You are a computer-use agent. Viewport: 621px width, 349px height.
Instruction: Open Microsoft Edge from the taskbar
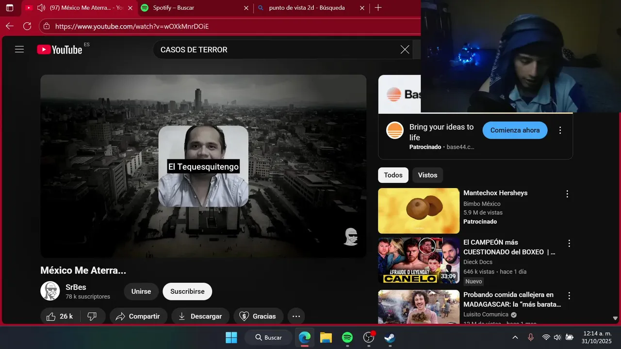click(x=304, y=337)
